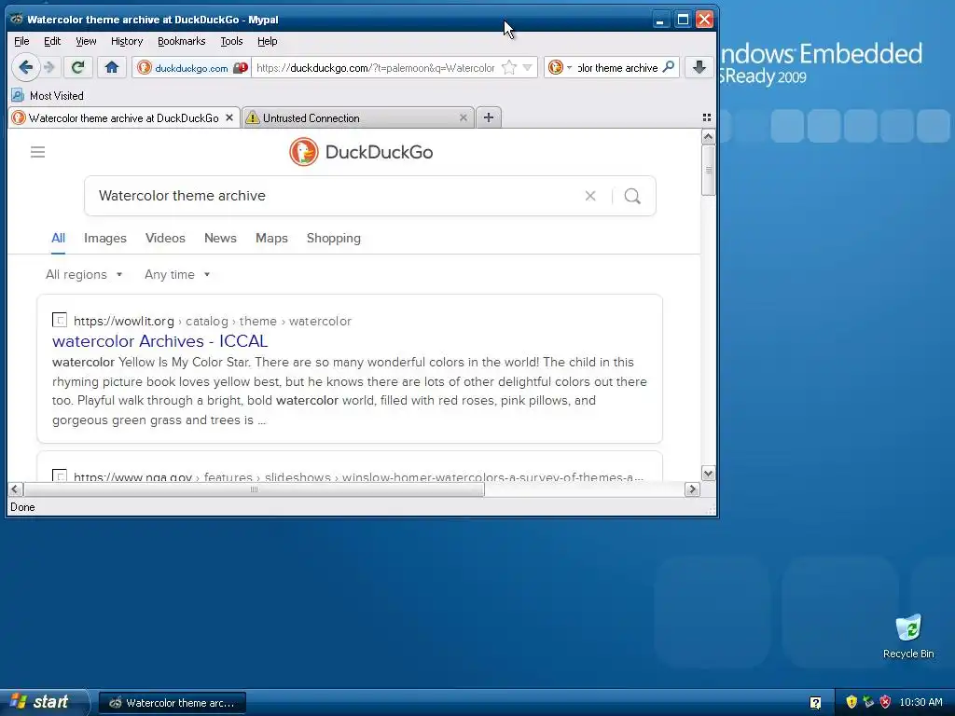Go back with the browser back arrow
955x716 pixels.
pos(25,67)
